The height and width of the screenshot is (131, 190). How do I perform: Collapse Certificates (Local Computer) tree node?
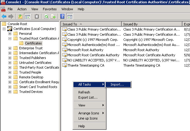point(4,29)
